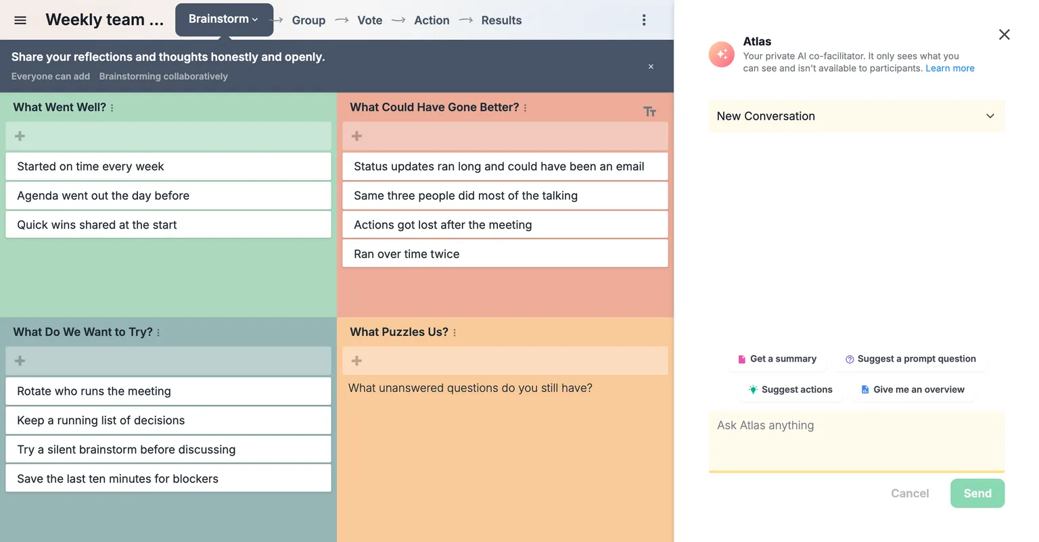
Task: Click the text size icon in the Could Have Gone Better column
Action: point(649,112)
